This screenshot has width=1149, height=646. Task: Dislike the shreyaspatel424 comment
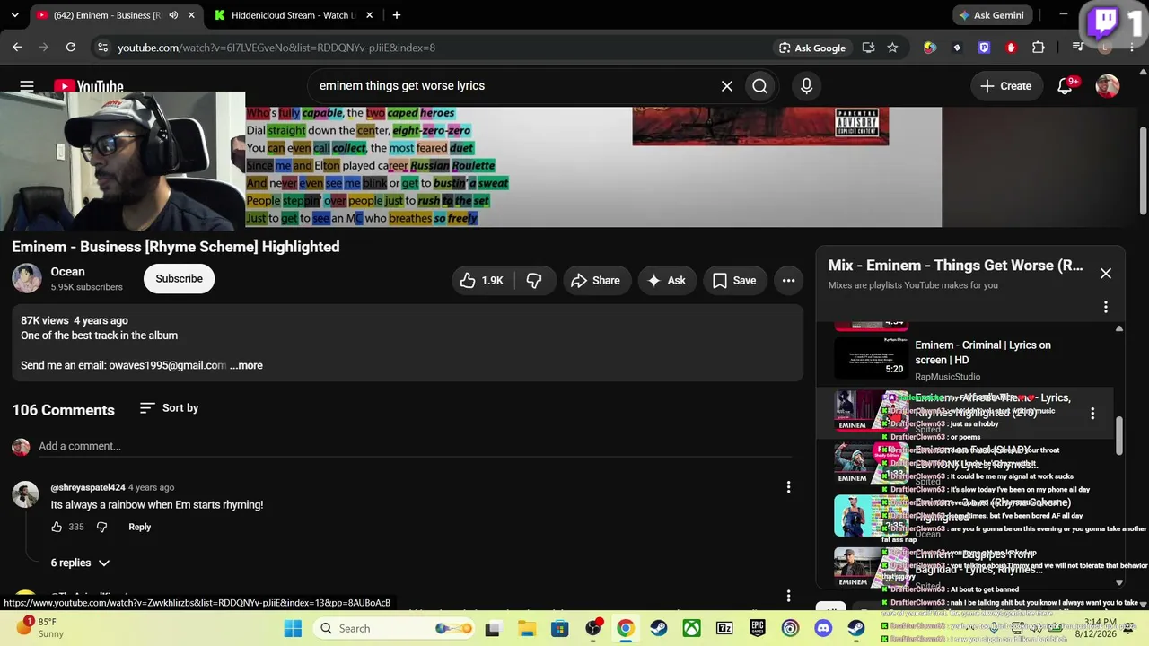[x=101, y=527]
